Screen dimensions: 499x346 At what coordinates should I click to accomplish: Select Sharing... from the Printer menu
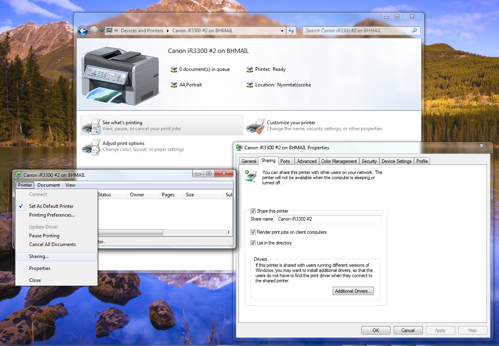(x=56, y=256)
